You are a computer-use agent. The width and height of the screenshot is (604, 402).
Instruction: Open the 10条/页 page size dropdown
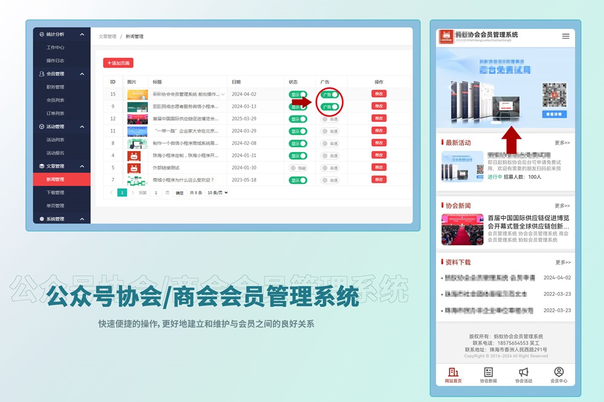(217, 193)
